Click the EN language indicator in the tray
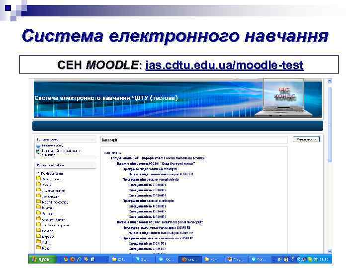This screenshot has height=268, width=358. [x=279, y=260]
